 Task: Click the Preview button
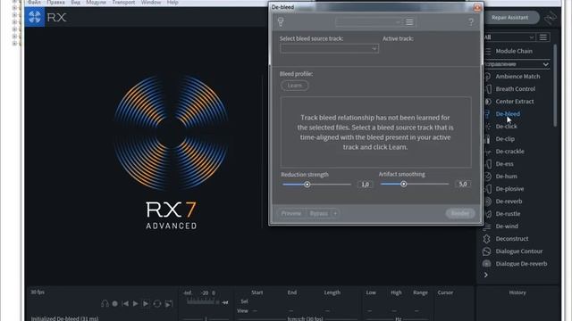pyautogui.click(x=291, y=213)
